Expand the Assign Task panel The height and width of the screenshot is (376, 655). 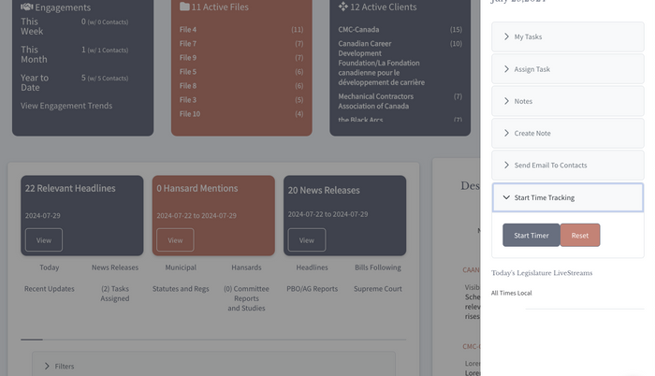click(x=567, y=69)
